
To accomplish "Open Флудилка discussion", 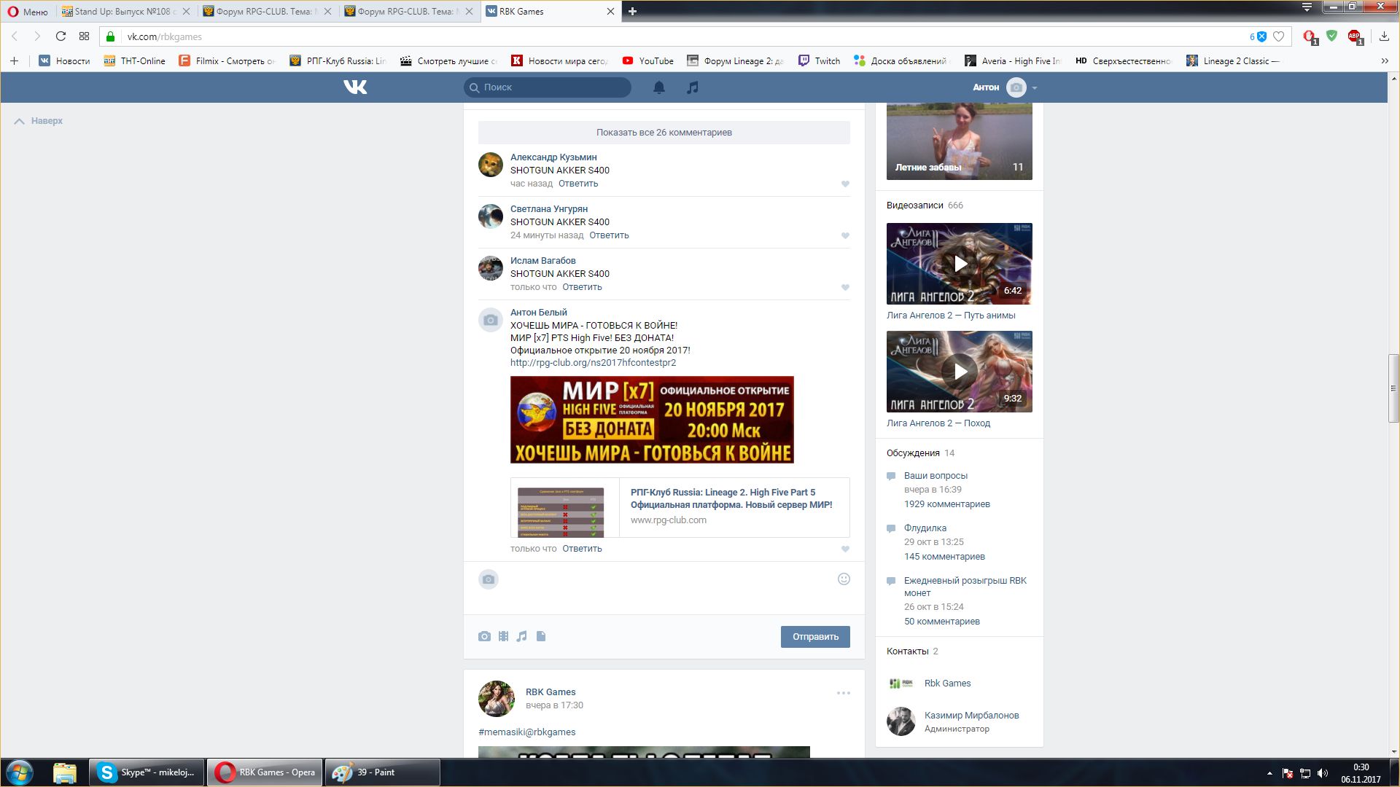I will [925, 528].
